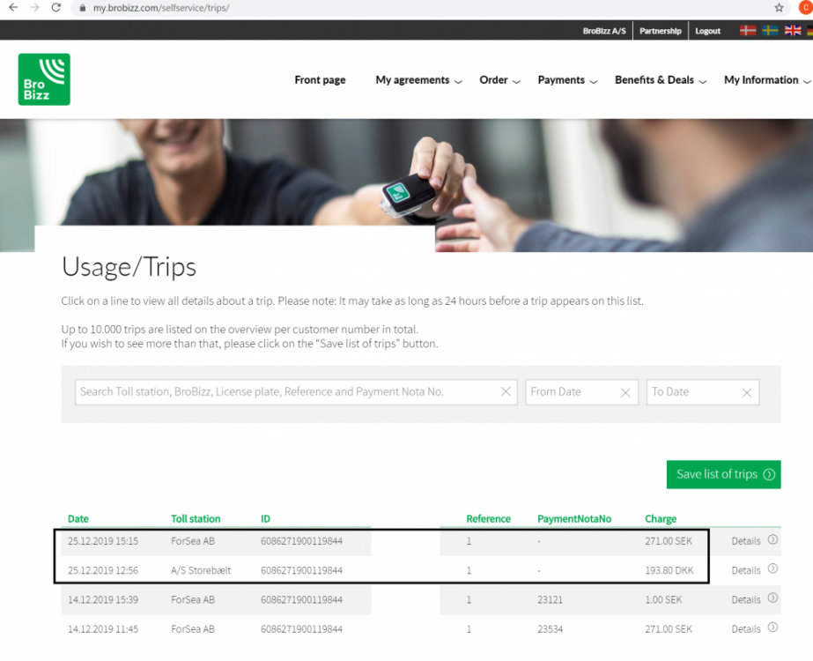
Task: Reload the page with refresh icon
Action: point(56,8)
